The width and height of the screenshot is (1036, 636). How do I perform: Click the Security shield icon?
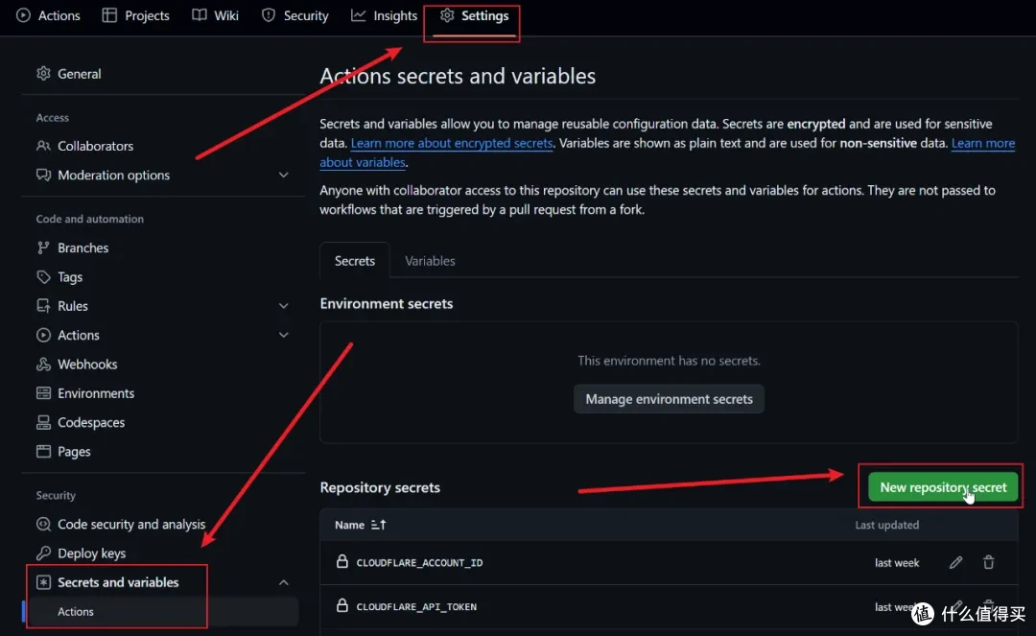coord(269,15)
